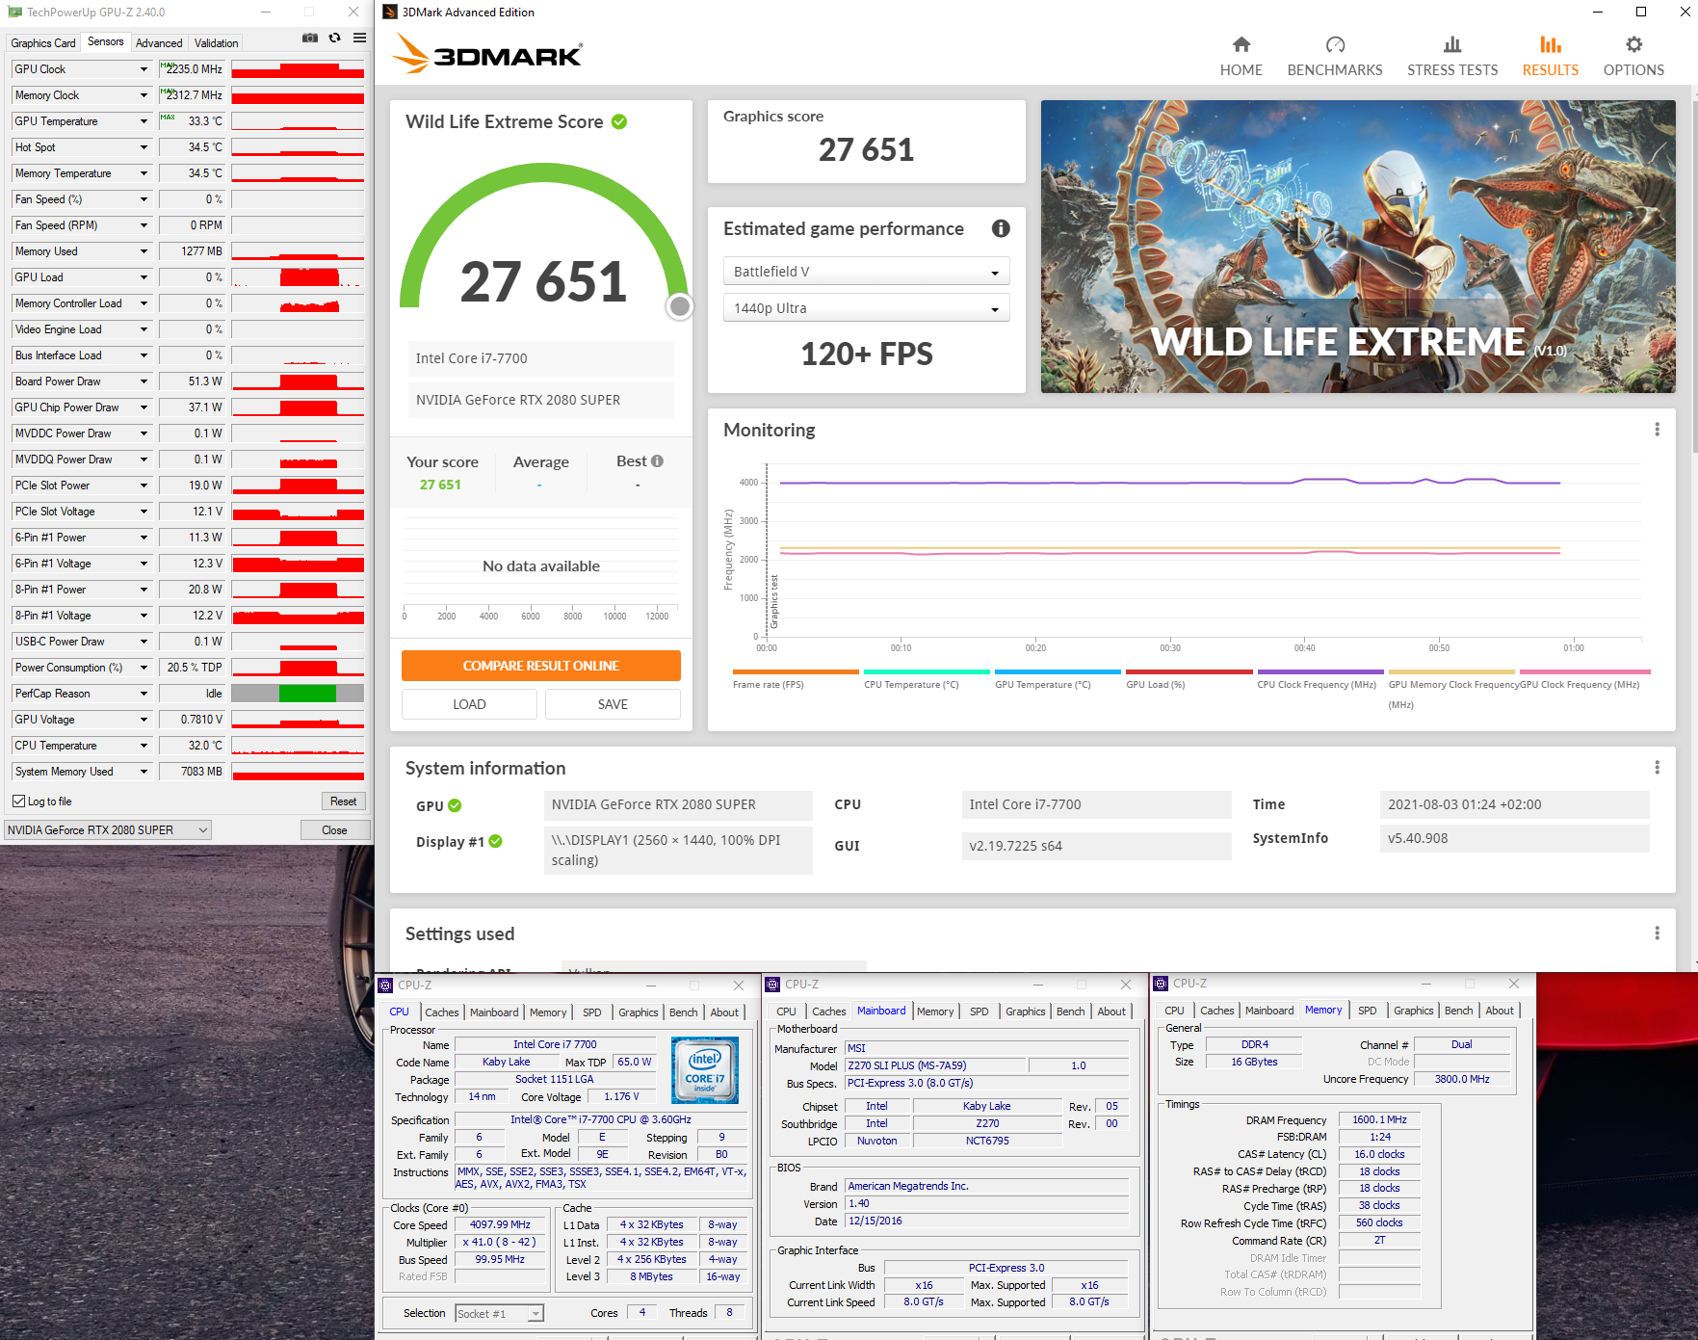Screen dimensions: 1698x1340
Task: Open Fan Speed (RPM) sensor dropdown
Action: (x=144, y=225)
